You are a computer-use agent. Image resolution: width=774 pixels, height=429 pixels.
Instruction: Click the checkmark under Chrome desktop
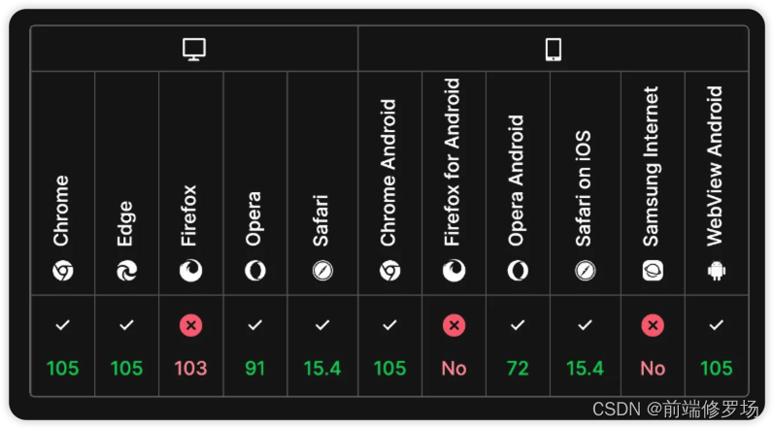(62, 326)
